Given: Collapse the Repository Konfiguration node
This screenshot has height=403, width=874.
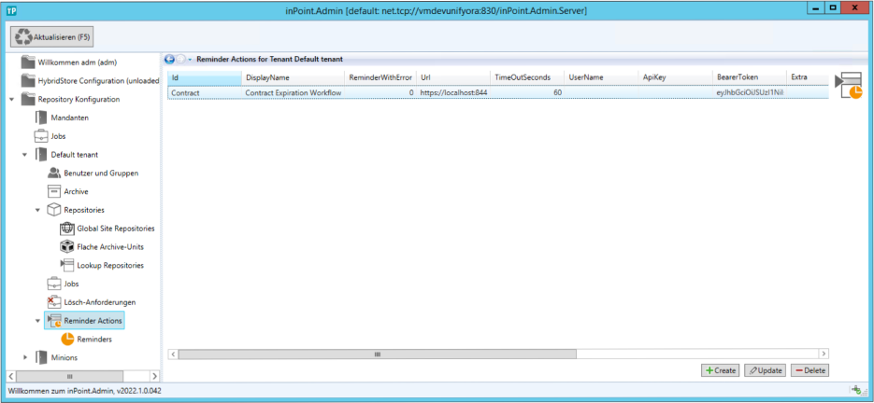Looking at the screenshot, I should pyautogui.click(x=12, y=100).
